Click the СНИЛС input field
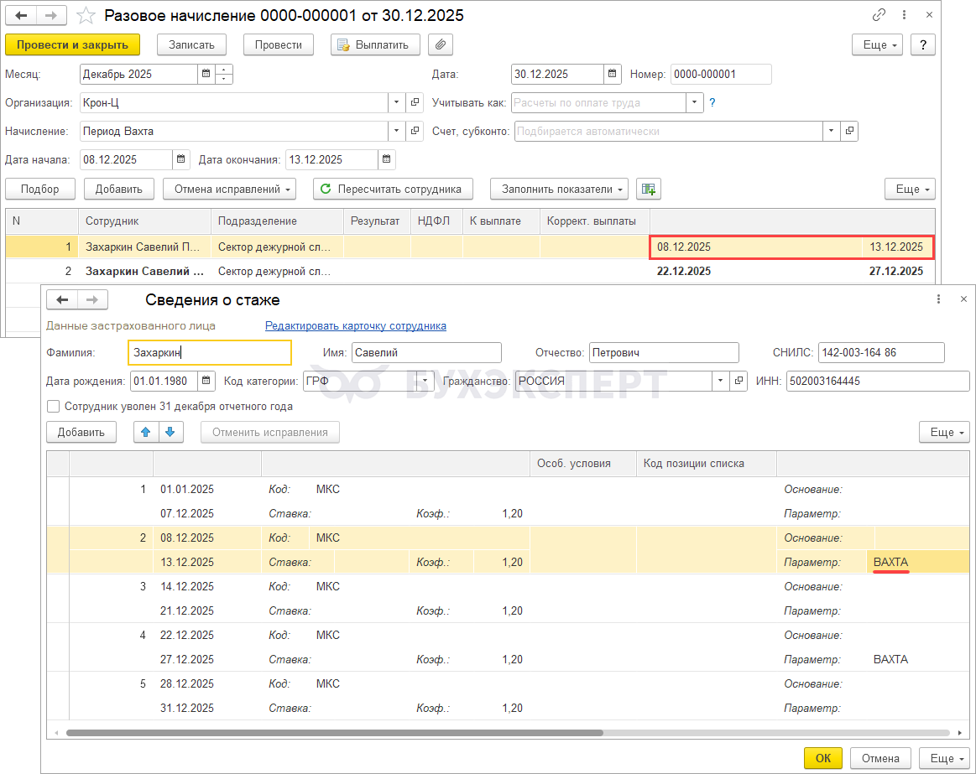Image resolution: width=976 pixels, height=774 pixels. point(880,353)
